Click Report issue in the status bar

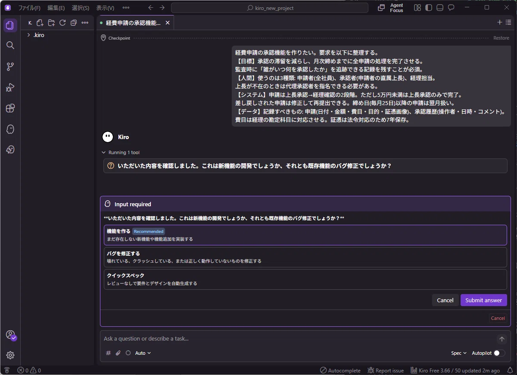[x=386, y=370]
